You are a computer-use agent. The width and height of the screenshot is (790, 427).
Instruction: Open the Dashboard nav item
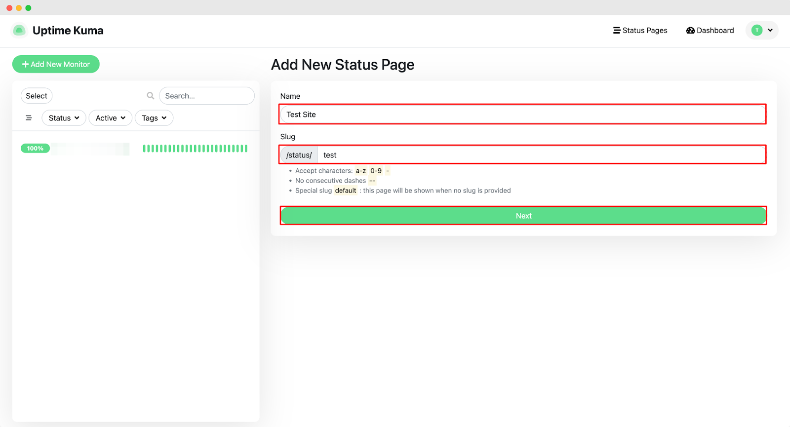(x=710, y=31)
